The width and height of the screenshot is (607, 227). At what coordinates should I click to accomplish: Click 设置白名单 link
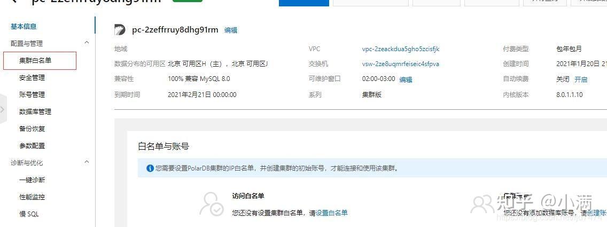click(332, 213)
